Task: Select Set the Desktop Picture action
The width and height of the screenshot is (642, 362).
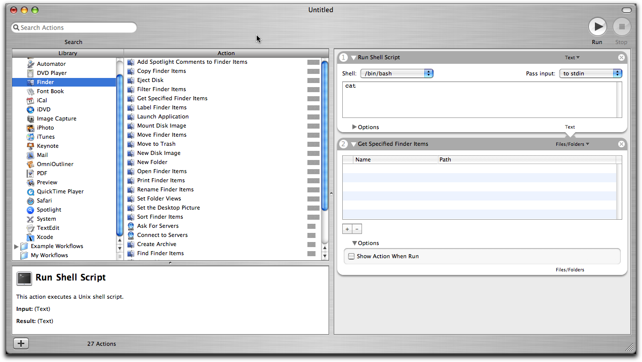Action: pyautogui.click(x=169, y=208)
